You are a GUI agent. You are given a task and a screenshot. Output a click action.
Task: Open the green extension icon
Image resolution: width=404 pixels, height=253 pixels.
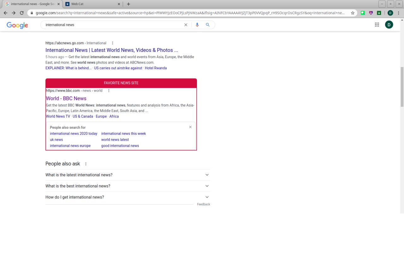pyautogui.click(x=363, y=13)
